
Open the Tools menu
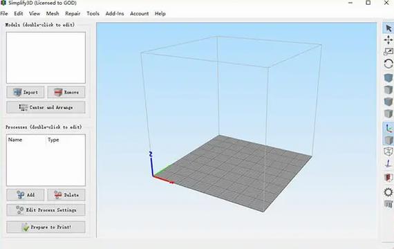[93, 14]
